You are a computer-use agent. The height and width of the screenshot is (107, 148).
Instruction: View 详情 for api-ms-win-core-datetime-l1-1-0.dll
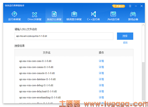point(101,79)
